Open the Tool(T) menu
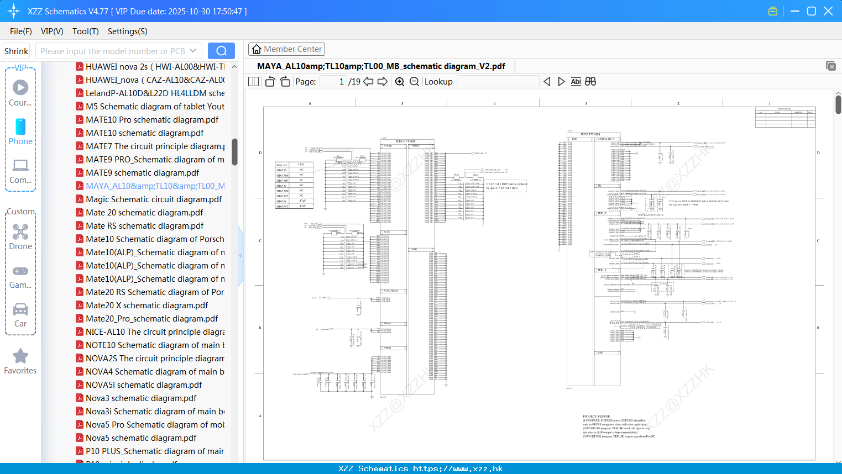Screen dimensions: 842x474 pos(86,31)
